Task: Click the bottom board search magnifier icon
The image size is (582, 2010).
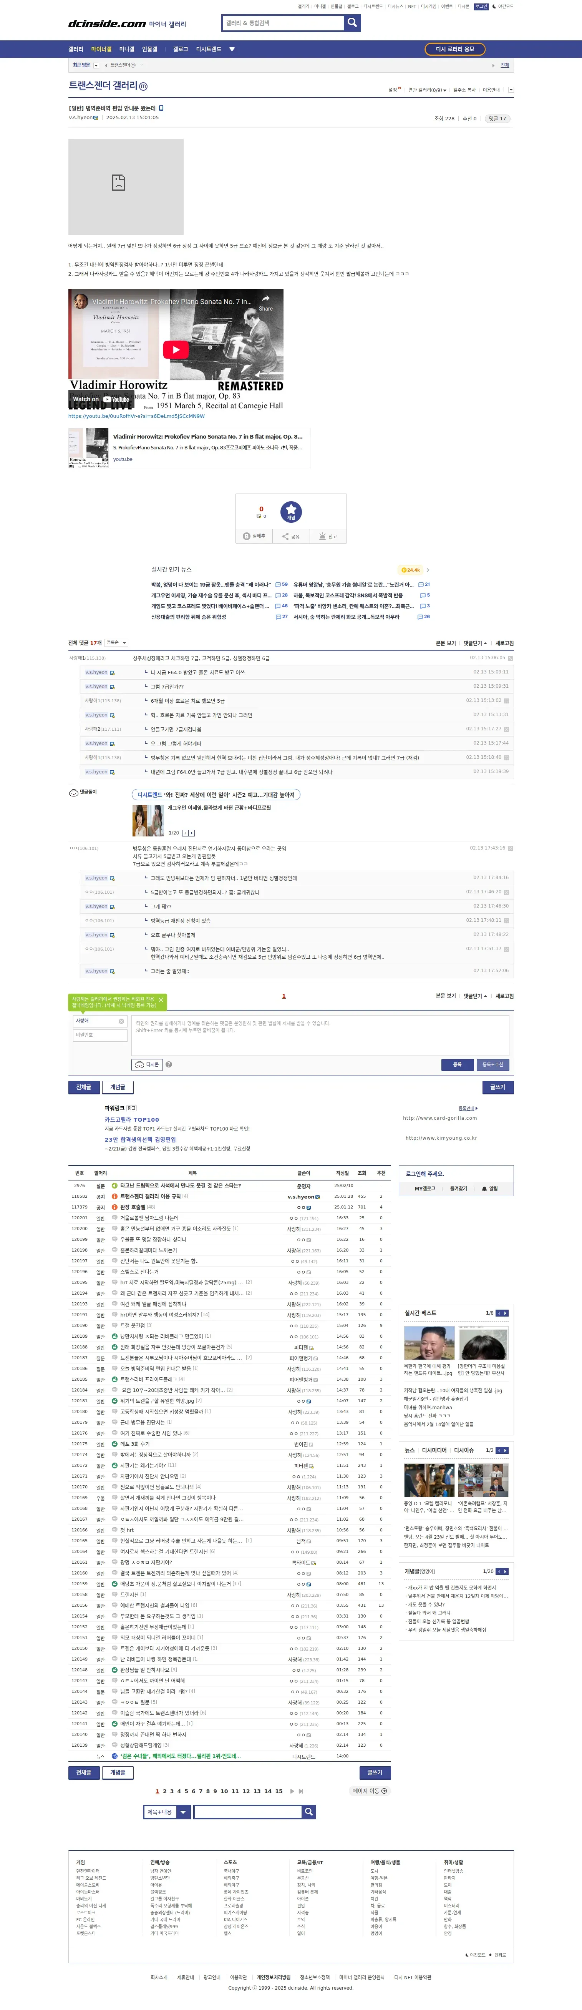Action: [x=309, y=1812]
